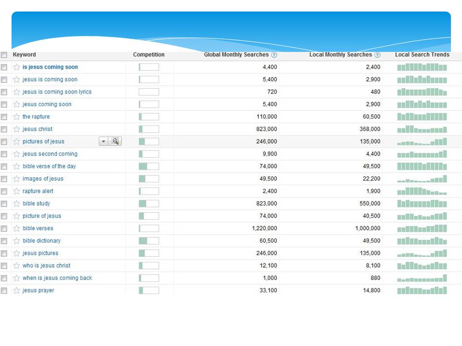Click the 'who is jesus christ' keyword link
Viewport: 462px width, 346px height.
(46, 266)
